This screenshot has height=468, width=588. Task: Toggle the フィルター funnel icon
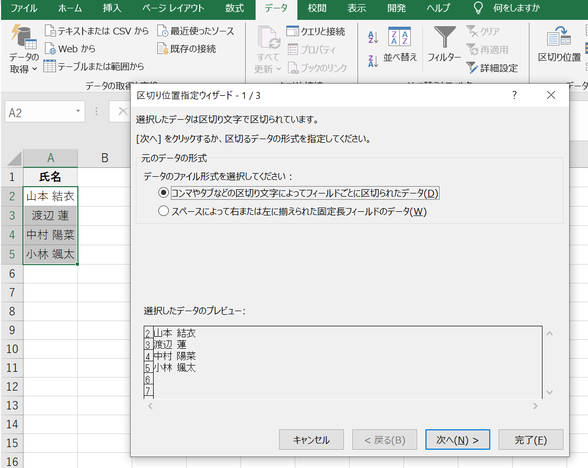(444, 37)
